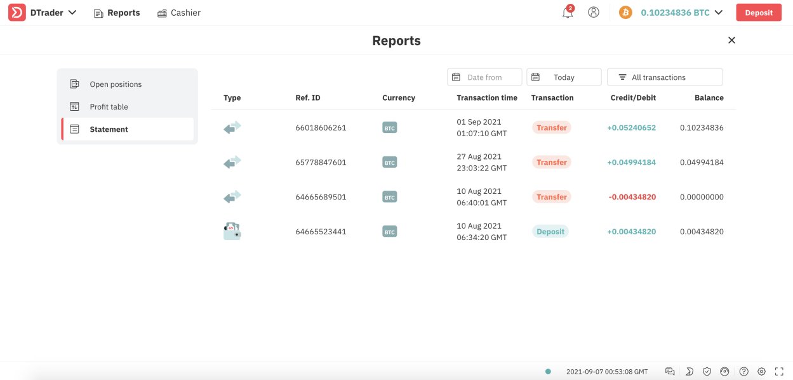Click the Deriv logo icon

coord(17,13)
